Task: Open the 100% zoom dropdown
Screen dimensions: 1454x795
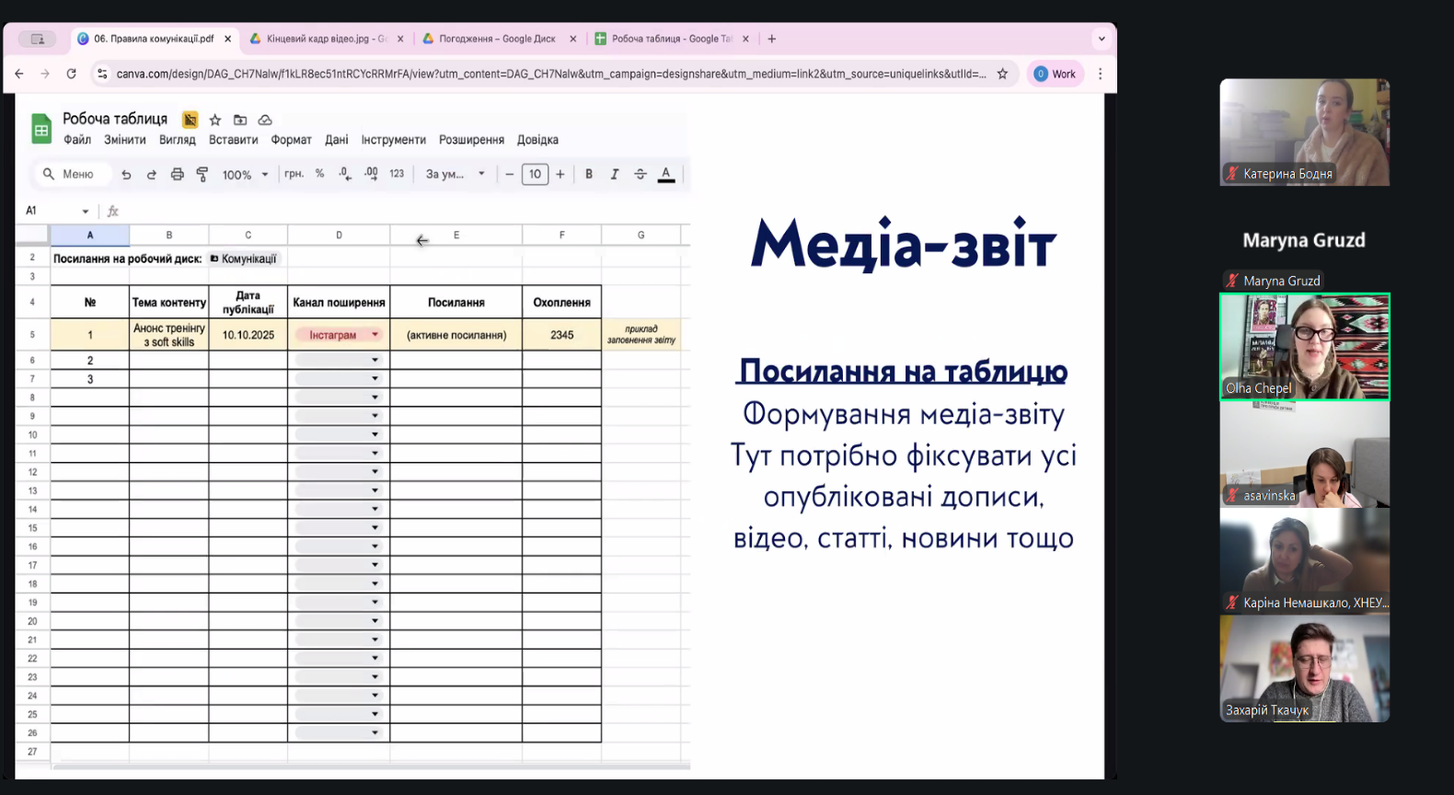Action: coord(245,175)
